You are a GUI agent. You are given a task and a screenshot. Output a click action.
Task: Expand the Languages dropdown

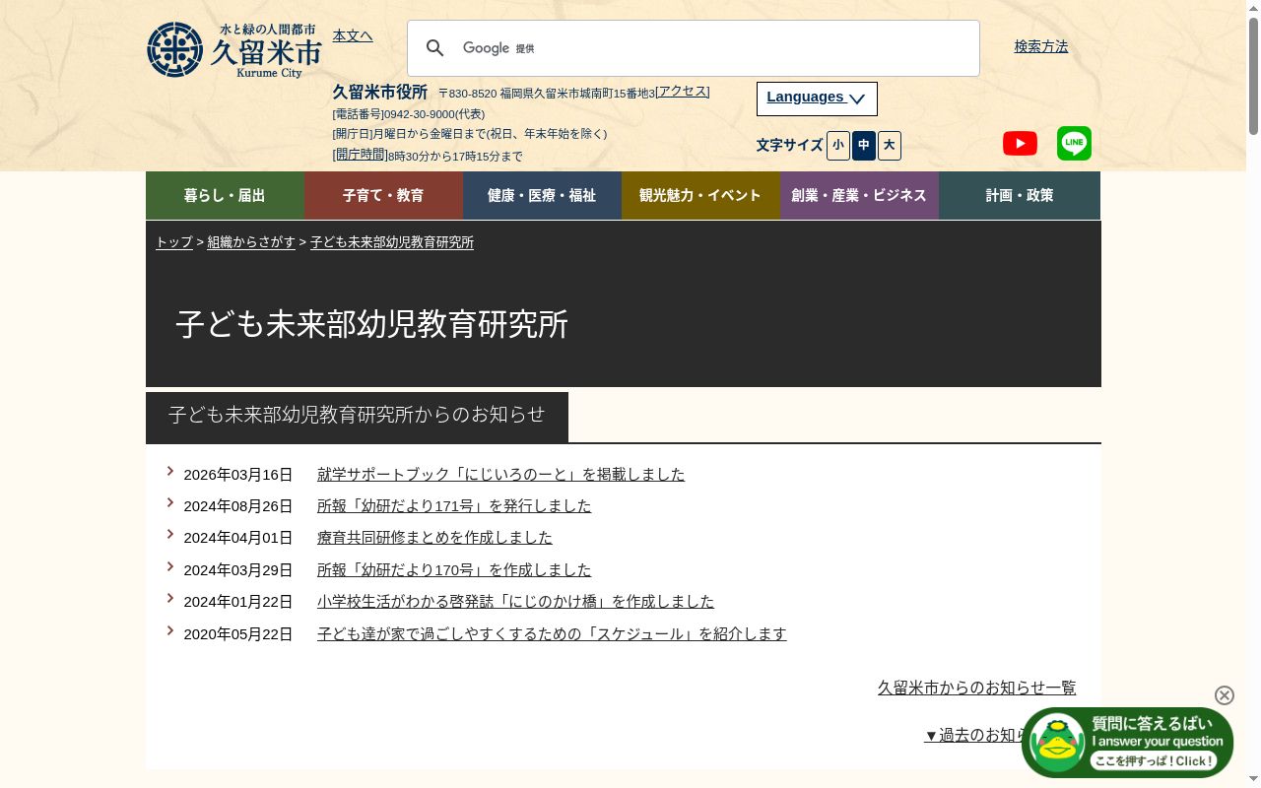[817, 98]
